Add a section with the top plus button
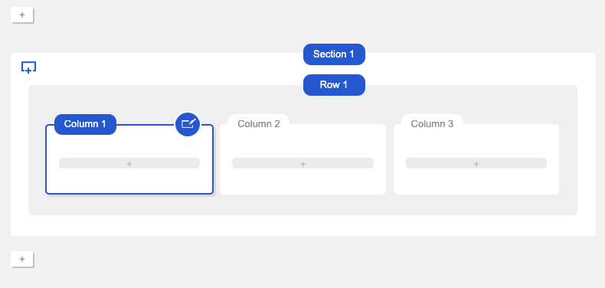The width and height of the screenshot is (605, 288). pos(22,15)
